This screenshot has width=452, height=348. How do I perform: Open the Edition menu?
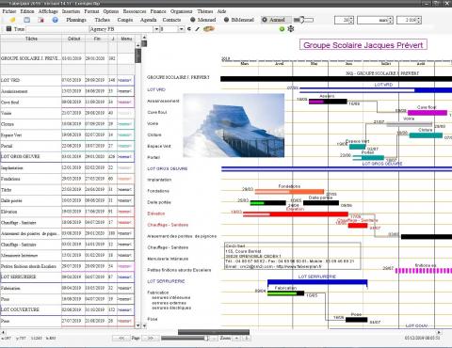[27, 11]
